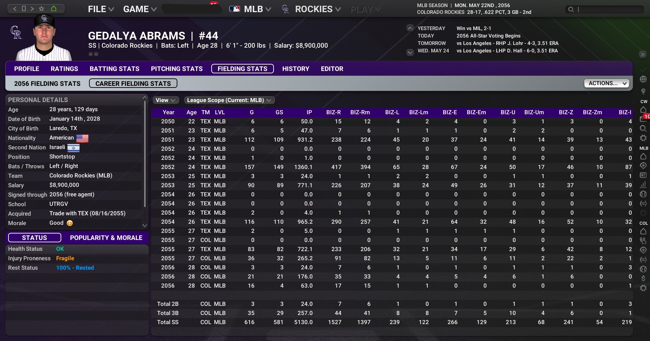Open the gear icon under the CW group
This screenshot has width=650, height=341.
tap(643, 138)
